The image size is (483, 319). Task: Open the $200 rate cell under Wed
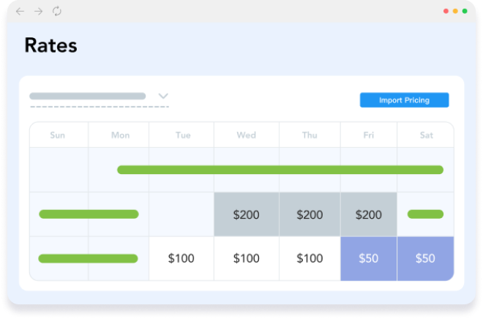[246, 215]
